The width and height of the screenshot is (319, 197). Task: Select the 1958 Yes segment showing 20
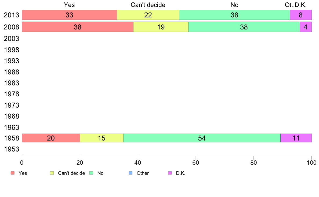click(x=51, y=138)
